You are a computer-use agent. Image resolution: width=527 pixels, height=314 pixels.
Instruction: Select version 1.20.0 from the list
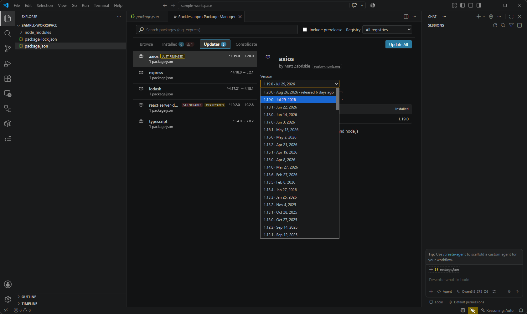pyautogui.click(x=298, y=92)
